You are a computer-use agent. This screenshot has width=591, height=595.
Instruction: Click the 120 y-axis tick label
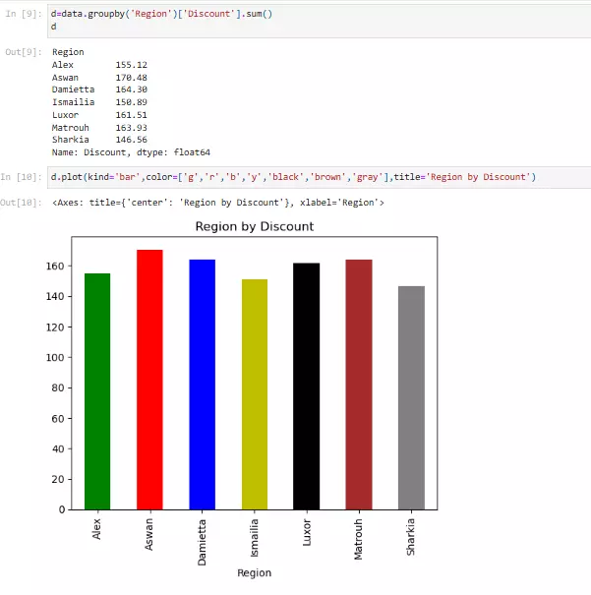pos(55,327)
